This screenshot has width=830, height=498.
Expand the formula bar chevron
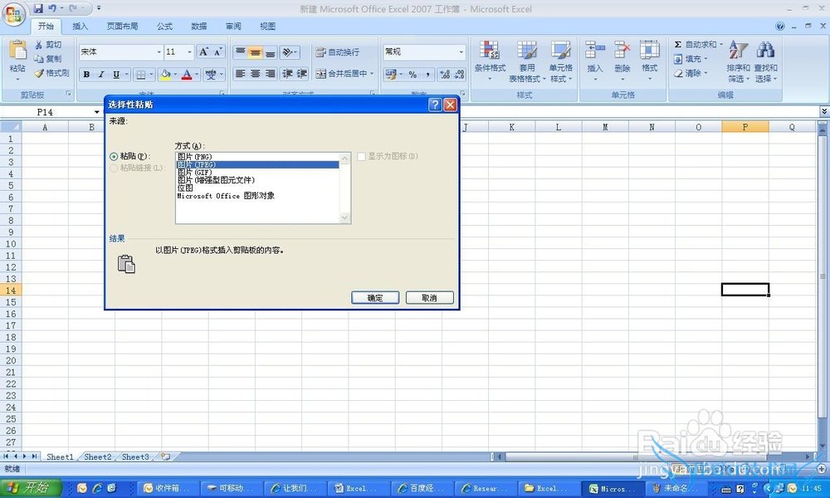tap(823, 112)
